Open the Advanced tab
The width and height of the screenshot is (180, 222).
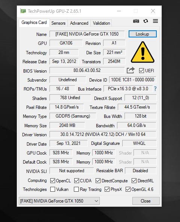[79, 23]
